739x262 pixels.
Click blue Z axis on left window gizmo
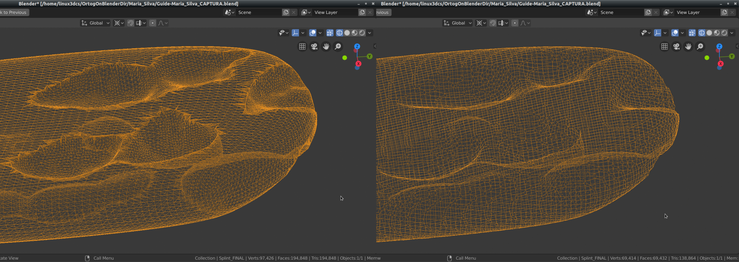point(357,46)
